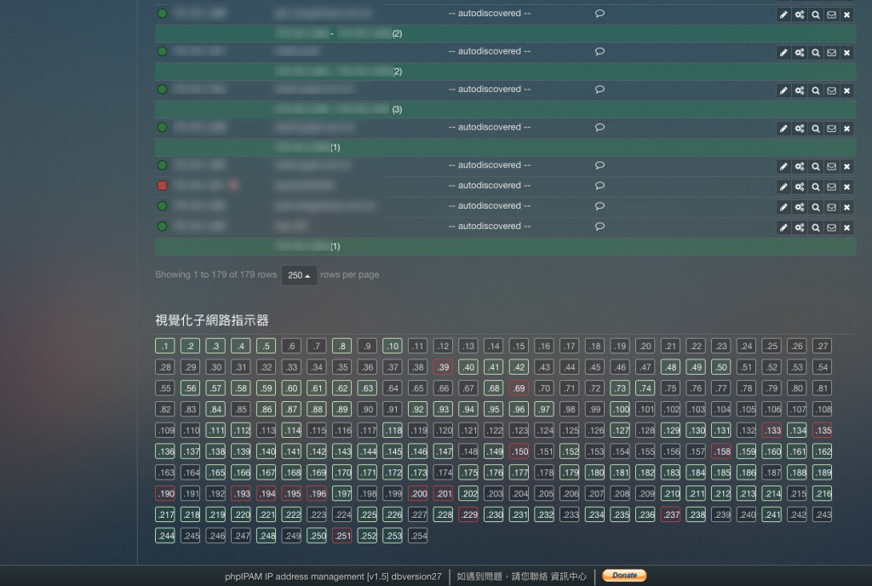Screen dimensions: 872x586
Task: Select red-outlined address .237 in subnet map
Action: tap(671, 514)
